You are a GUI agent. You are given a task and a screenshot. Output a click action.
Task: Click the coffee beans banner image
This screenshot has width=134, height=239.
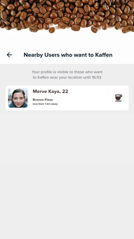coord(67,16)
